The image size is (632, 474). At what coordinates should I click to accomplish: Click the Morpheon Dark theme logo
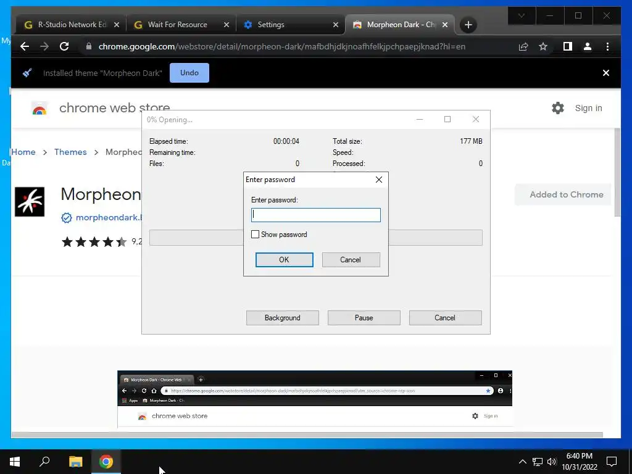tap(30, 202)
